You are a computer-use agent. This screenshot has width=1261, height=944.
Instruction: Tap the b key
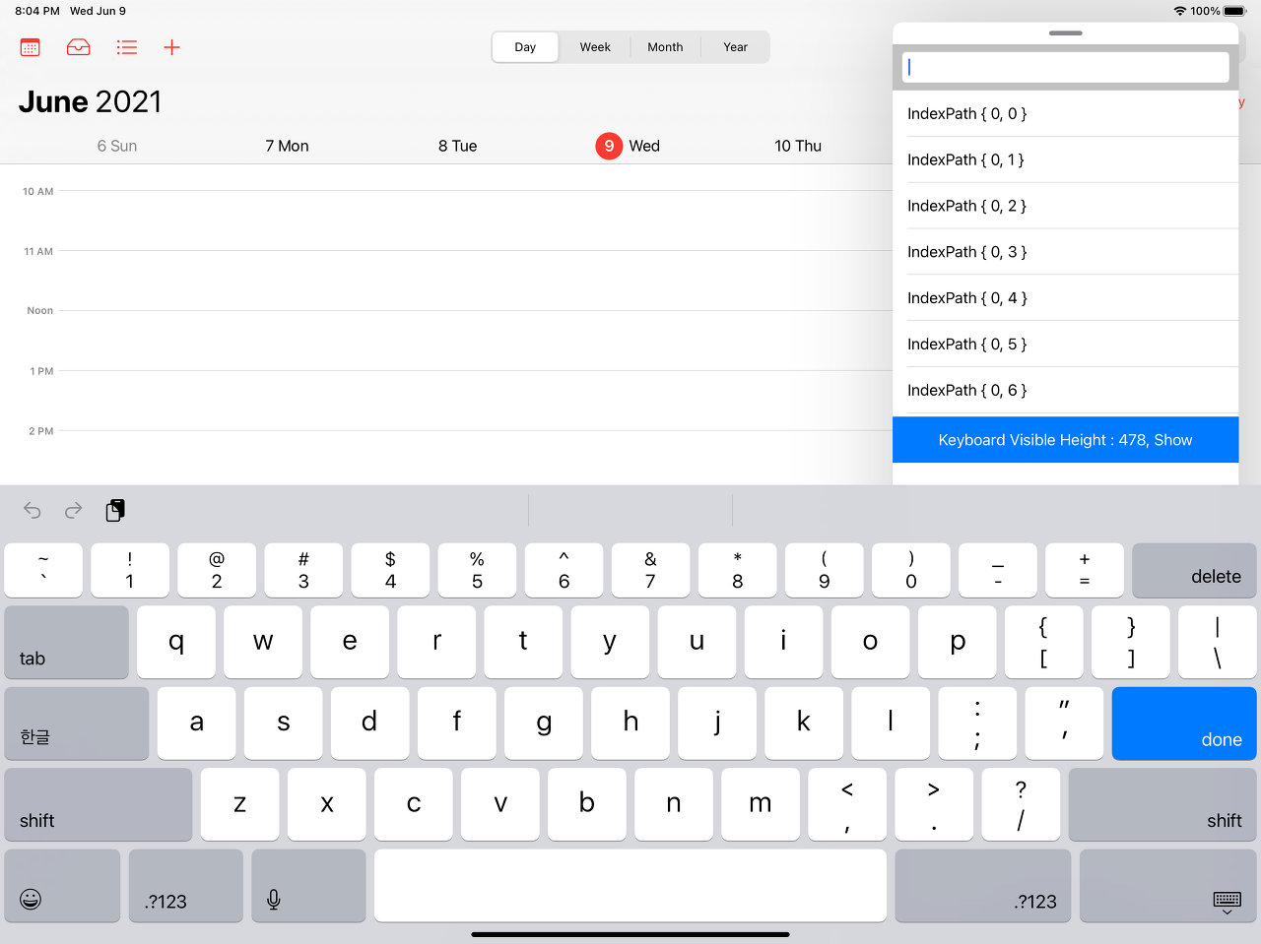[x=587, y=804]
